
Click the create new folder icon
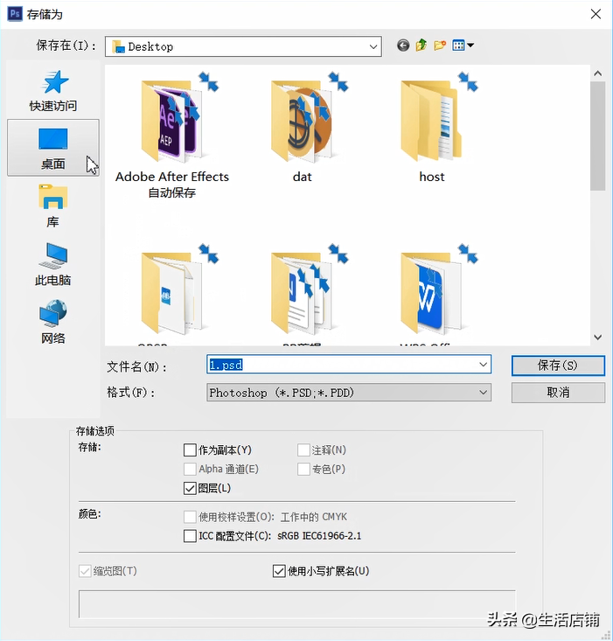tap(440, 45)
